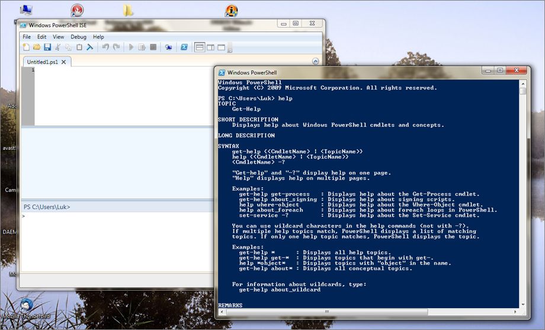Viewport: 545px width, 330px height.
Task: Click the PowerShell console vertical scrollbar down arrow
Action: (523, 305)
